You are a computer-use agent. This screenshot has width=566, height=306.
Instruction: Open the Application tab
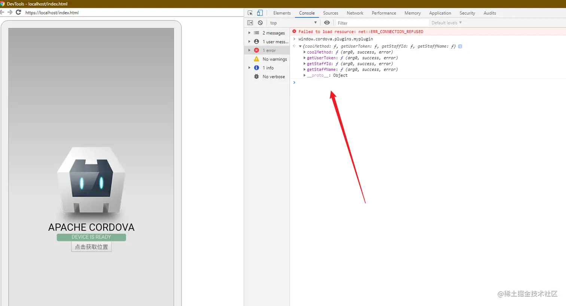click(440, 13)
